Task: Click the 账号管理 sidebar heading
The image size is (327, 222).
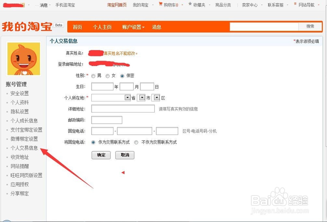Action: tap(16, 84)
